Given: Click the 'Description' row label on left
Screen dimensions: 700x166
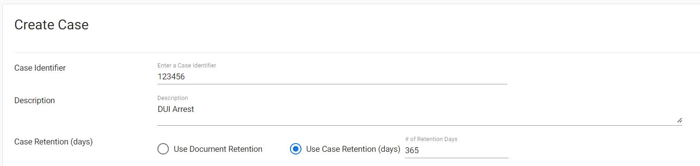Looking at the screenshot, I should coord(35,100).
